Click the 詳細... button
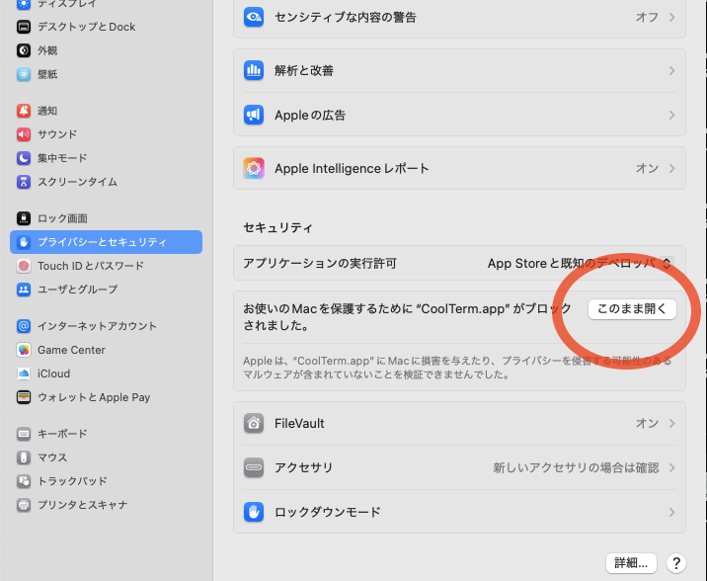The width and height of the screenshot is (707, 581). pos(631,562)
